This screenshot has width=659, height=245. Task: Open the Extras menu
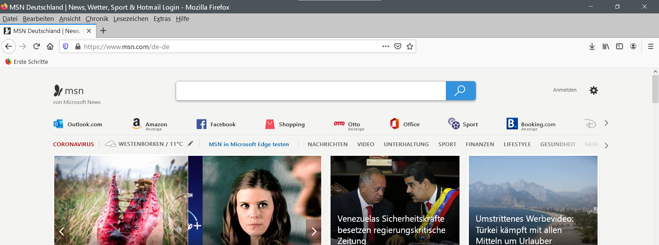pos(162,19)
